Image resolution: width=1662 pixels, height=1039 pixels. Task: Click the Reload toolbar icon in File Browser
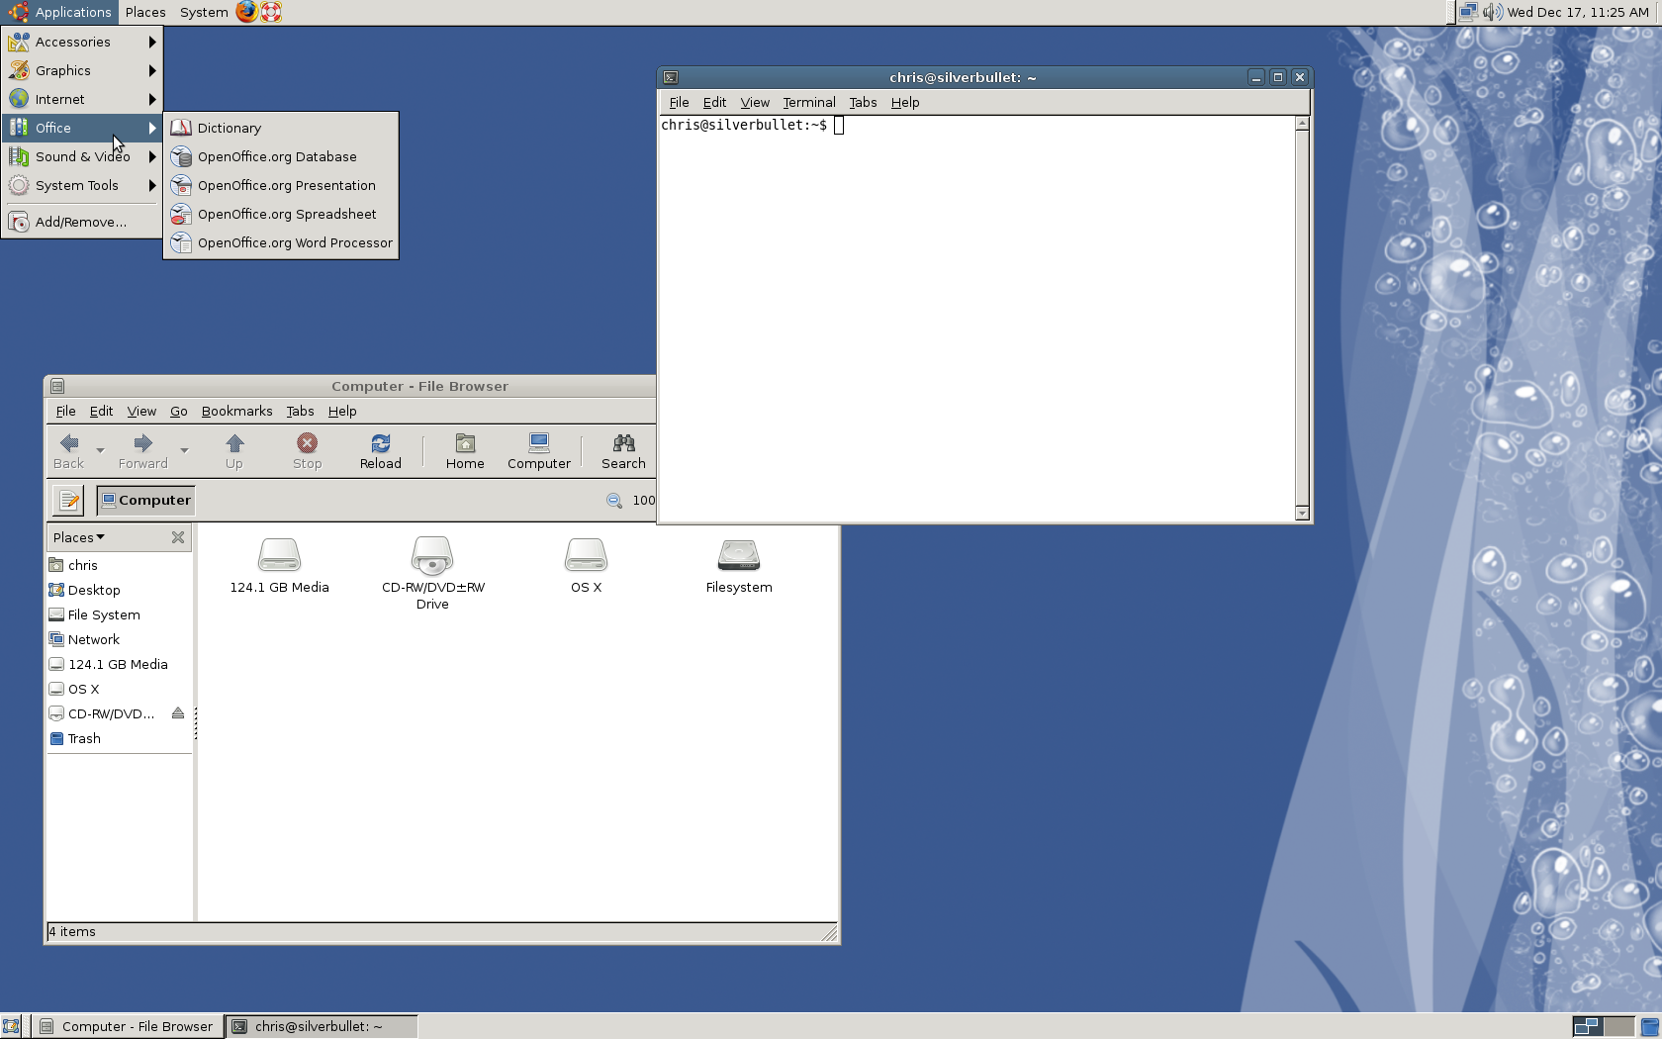click(x=381, y=451)
